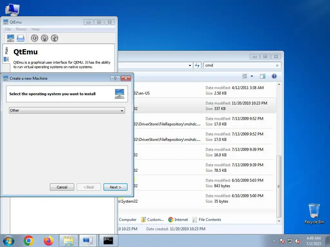Click the blue help icon in Explorer
330x247 pixels.
coord(274,76)
